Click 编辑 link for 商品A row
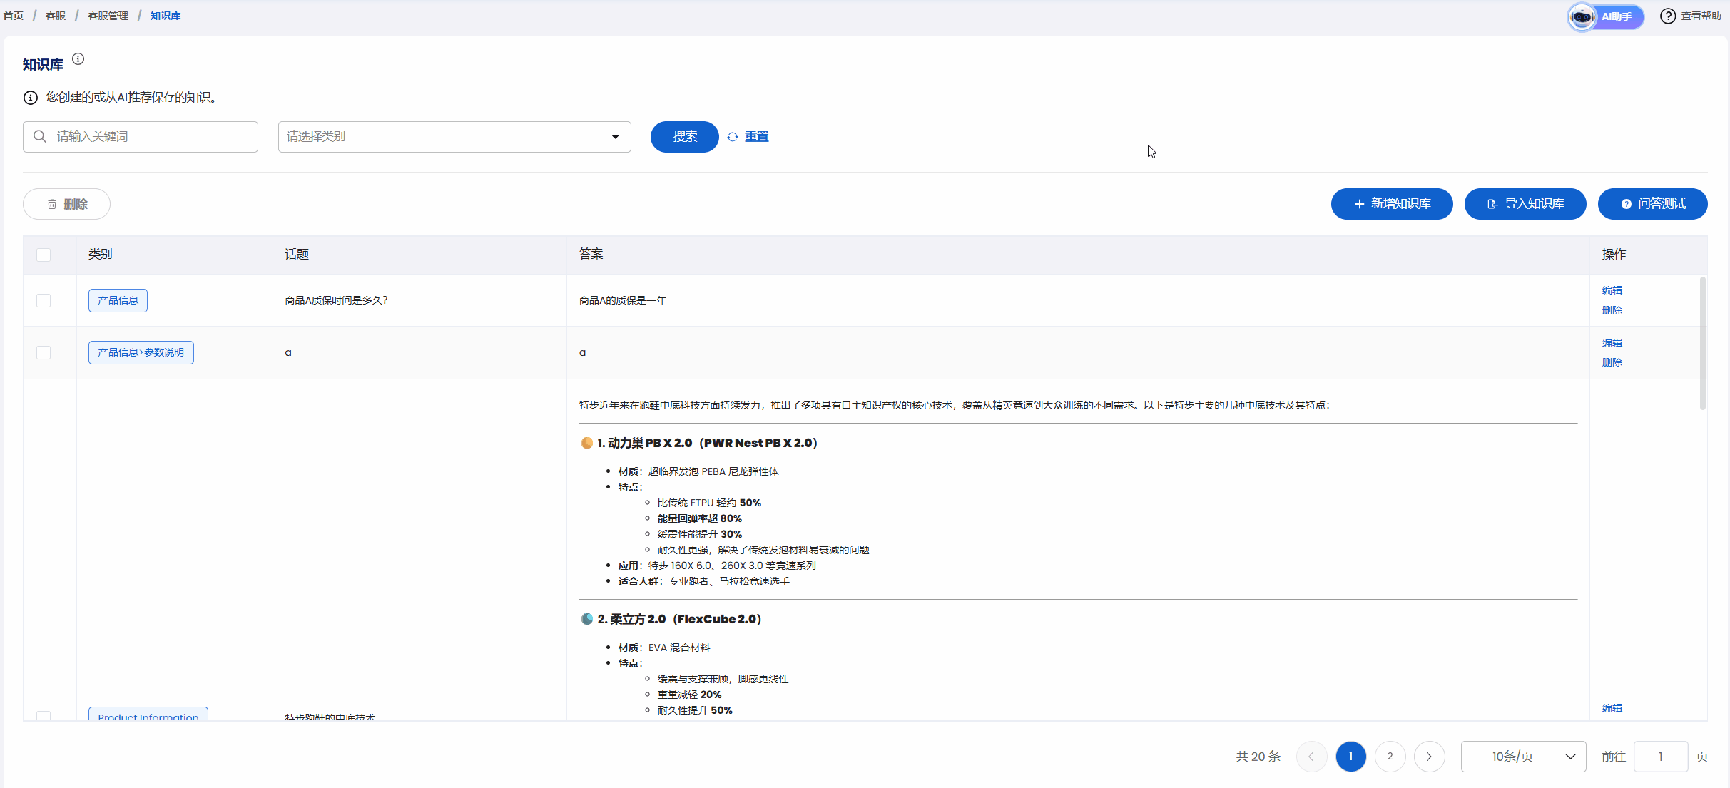Screen dimensions: 1730x788 pos(1612,290)
